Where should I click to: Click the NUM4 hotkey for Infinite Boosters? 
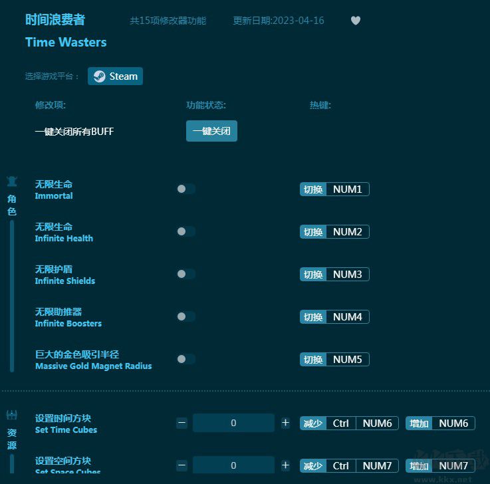[334, 316]
